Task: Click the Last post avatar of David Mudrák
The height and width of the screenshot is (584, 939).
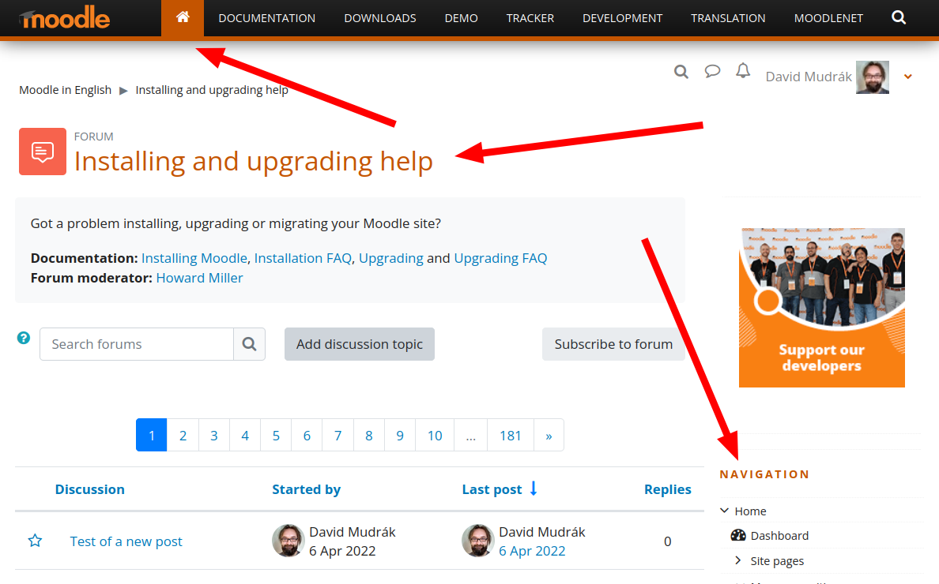Action: point(478,541)
